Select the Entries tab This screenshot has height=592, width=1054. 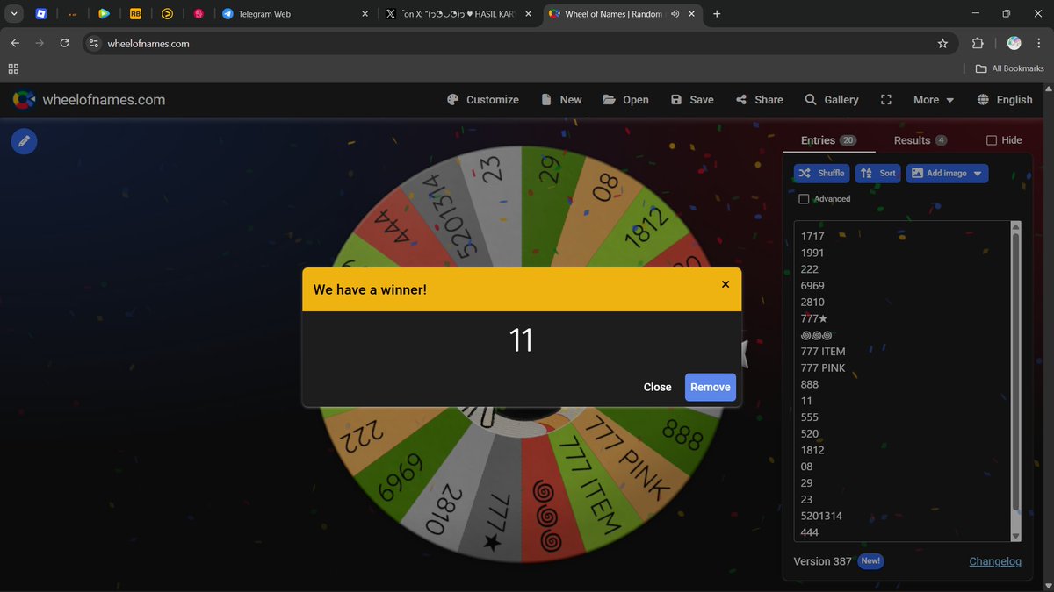tap(828, 140)
